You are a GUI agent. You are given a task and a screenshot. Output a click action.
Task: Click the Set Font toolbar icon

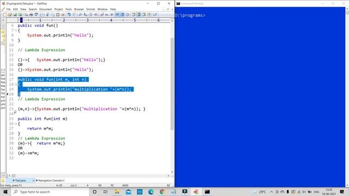tap(102, 15)
